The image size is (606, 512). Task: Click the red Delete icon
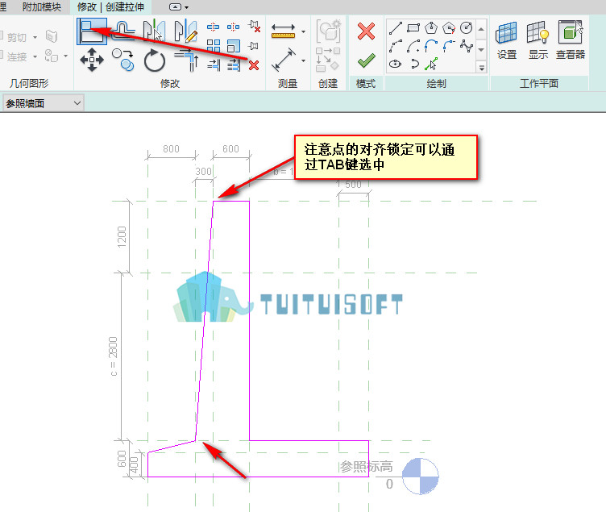click(x=254, y=65)
